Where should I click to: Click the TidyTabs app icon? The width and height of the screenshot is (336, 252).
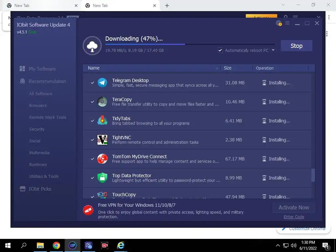click(x=102, y=121)
